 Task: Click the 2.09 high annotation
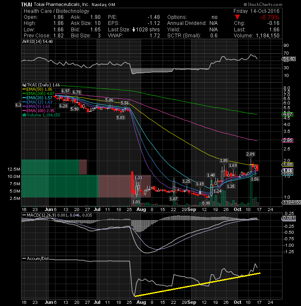point(250,154)
